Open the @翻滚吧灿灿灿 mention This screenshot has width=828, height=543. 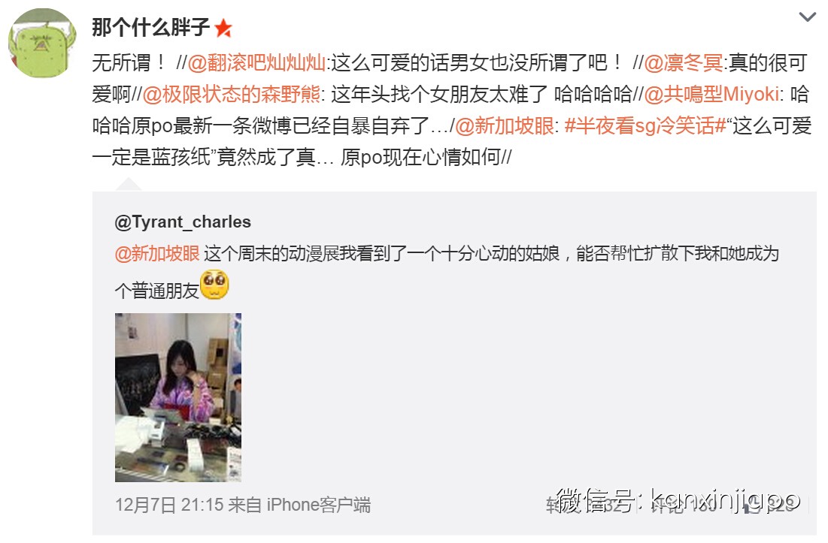(x=257, y=63)
